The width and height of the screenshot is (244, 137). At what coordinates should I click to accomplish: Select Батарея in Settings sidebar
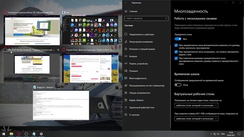(133, 56)
